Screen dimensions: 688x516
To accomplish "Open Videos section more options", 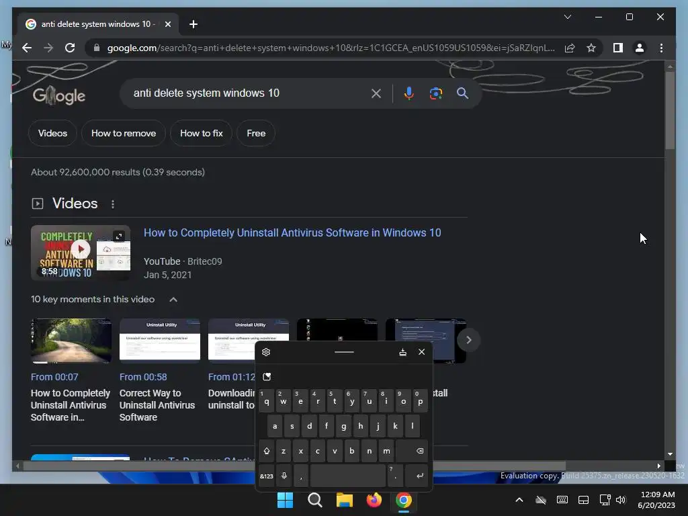I will pyautogui.click(x=113, y=204).
